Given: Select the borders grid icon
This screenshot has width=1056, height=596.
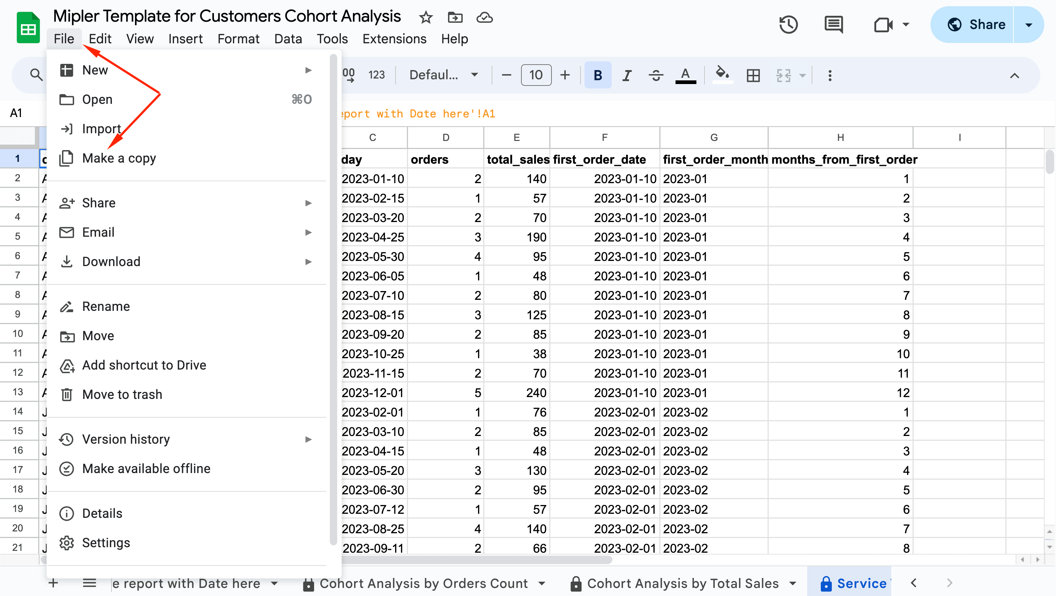Looking at the screenshot, I should [x=753, y=75].
